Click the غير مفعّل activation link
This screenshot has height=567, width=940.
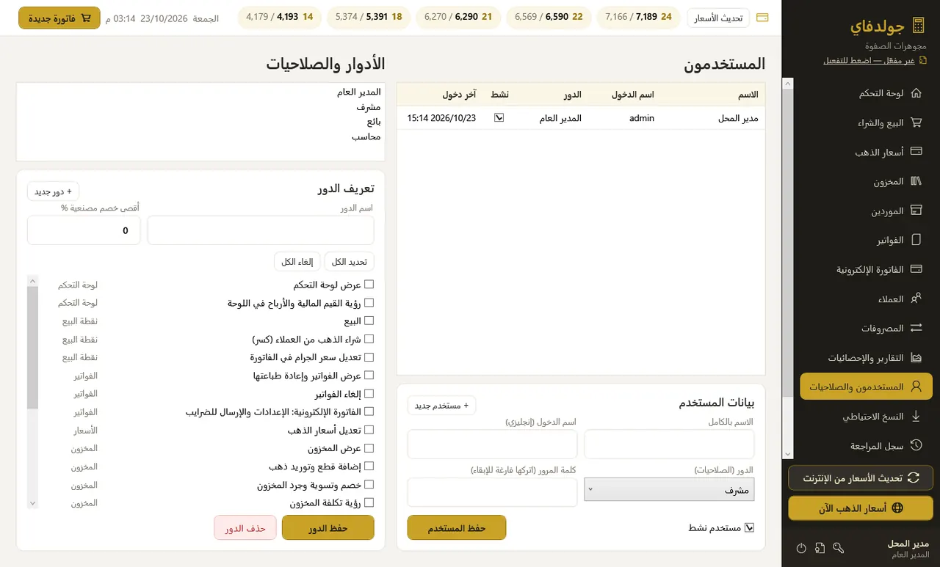click(869, 60)
